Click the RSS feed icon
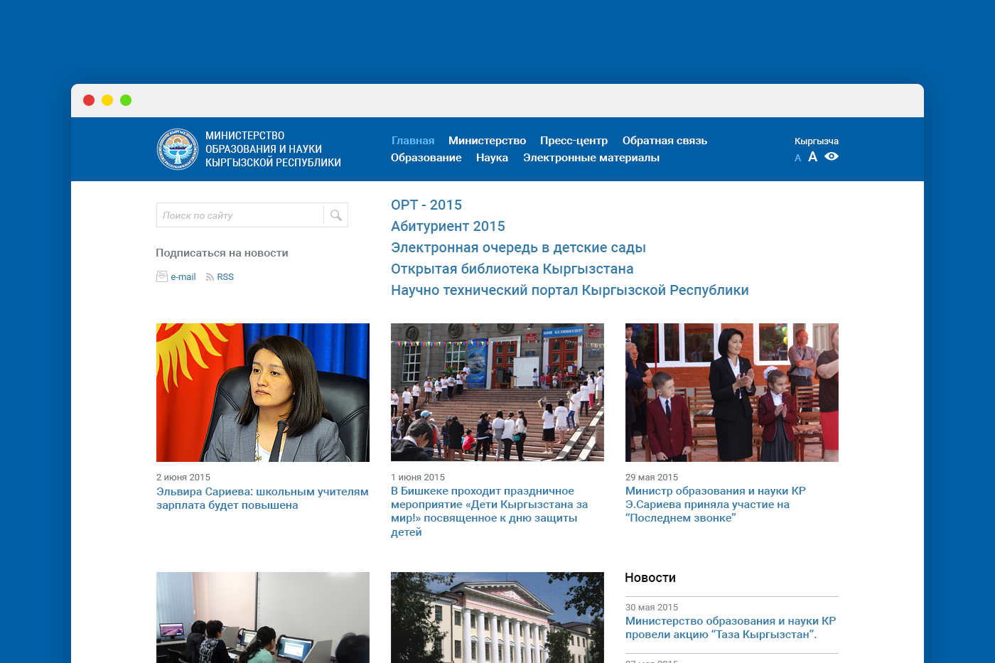The image size is (995, 663). pyautogui.click(x=210, y=277)
